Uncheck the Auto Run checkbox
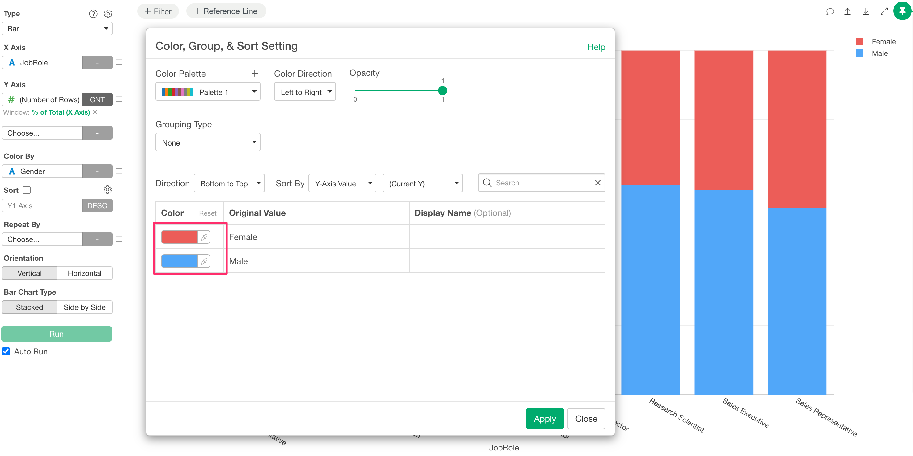This screenshot has width=913, height=456. click(x=6, y=351)
